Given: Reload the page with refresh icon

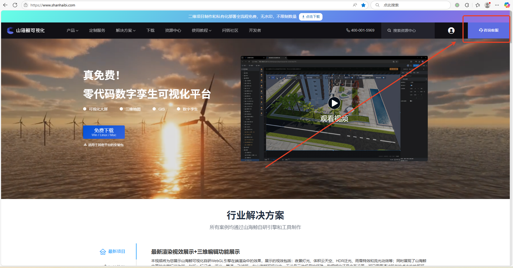Looking at the screenshot, I should coord(15,5).
